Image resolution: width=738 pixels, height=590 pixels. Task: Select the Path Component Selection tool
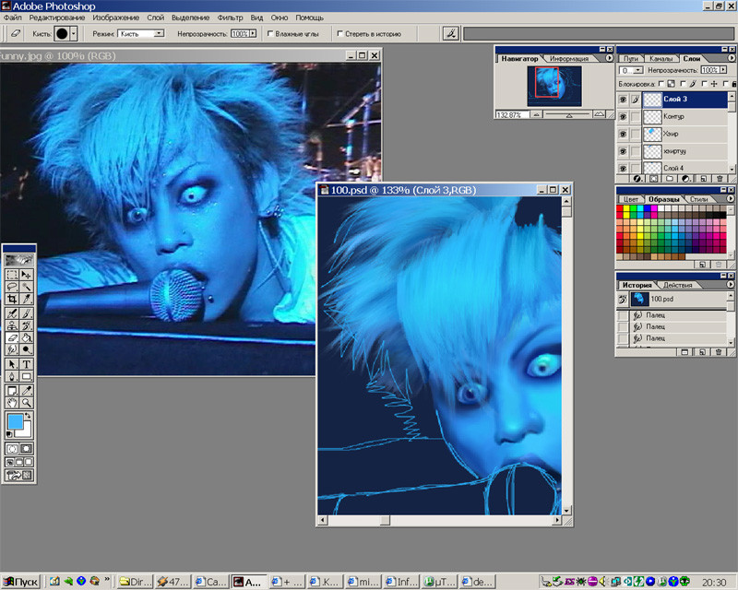[12, 364]
